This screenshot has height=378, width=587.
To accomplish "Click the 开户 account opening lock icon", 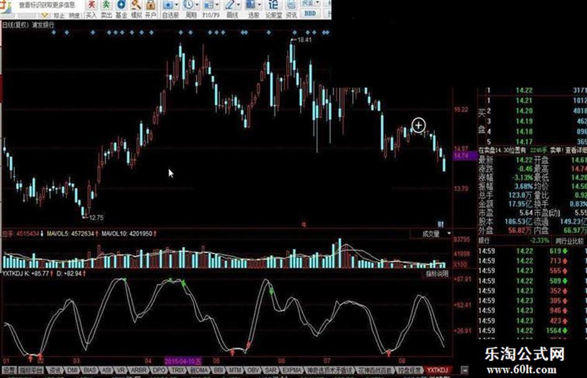I will [x=150, y=9].
